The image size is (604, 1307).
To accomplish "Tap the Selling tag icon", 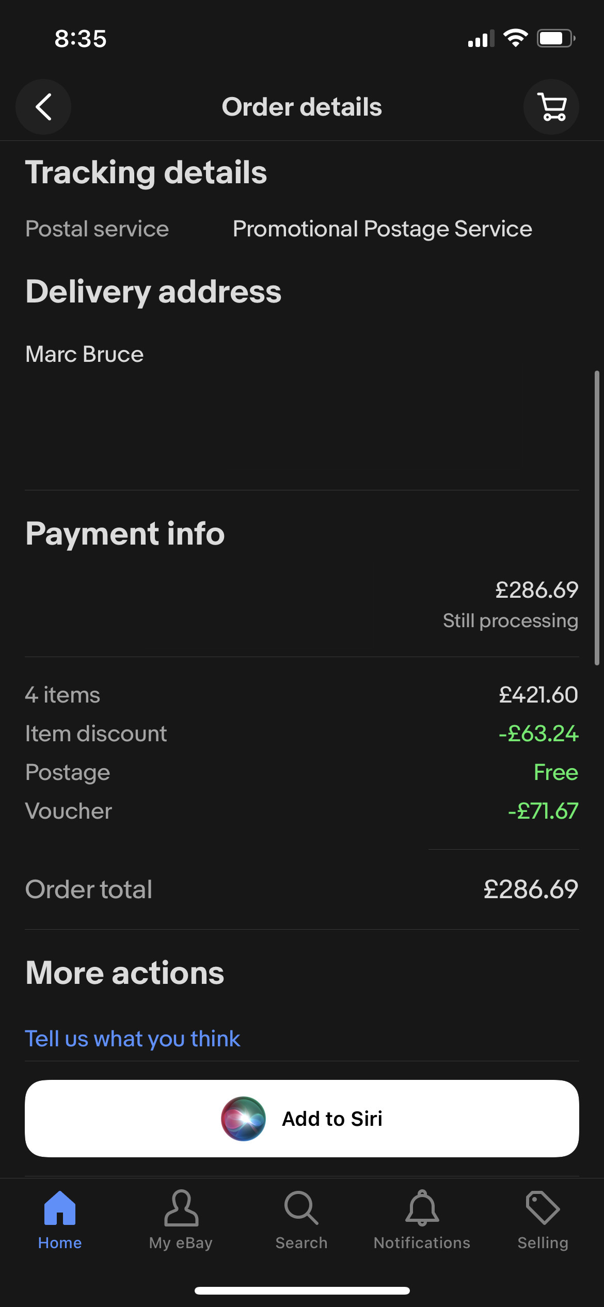I will (543, 1208).
